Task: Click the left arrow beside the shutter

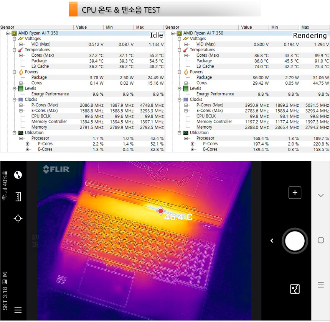Action: coord(272,241)
